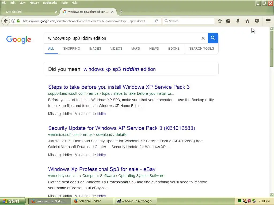Expand SEARCH TOOLS options
This screenshot has width=274, height=205.
coord(201,49)
